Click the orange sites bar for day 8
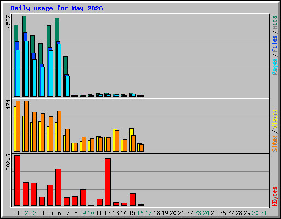281x219 pixels. 76,147
